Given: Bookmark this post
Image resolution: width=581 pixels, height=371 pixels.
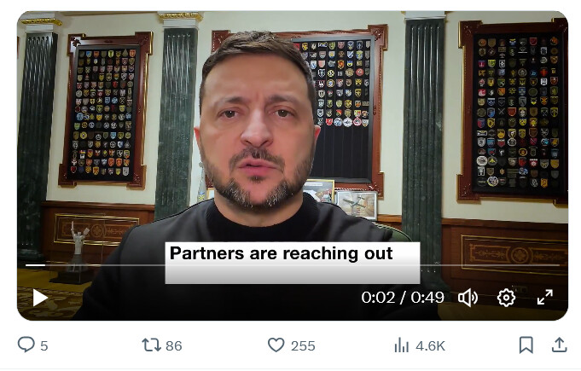Looking at the screenshot, I should click(526, 345).
